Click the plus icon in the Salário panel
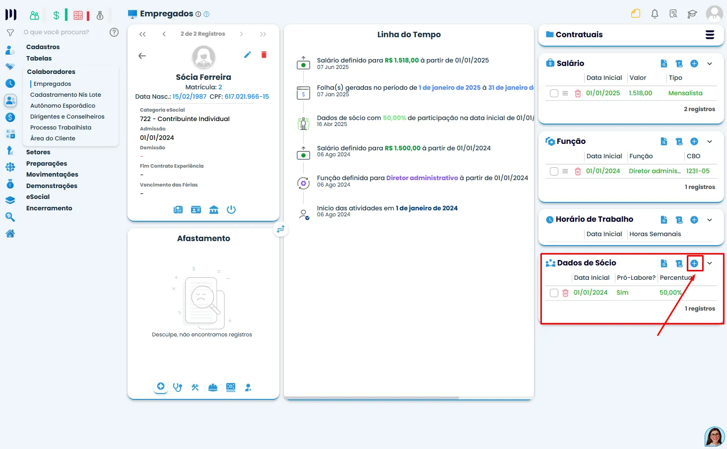 pos(694,64)
